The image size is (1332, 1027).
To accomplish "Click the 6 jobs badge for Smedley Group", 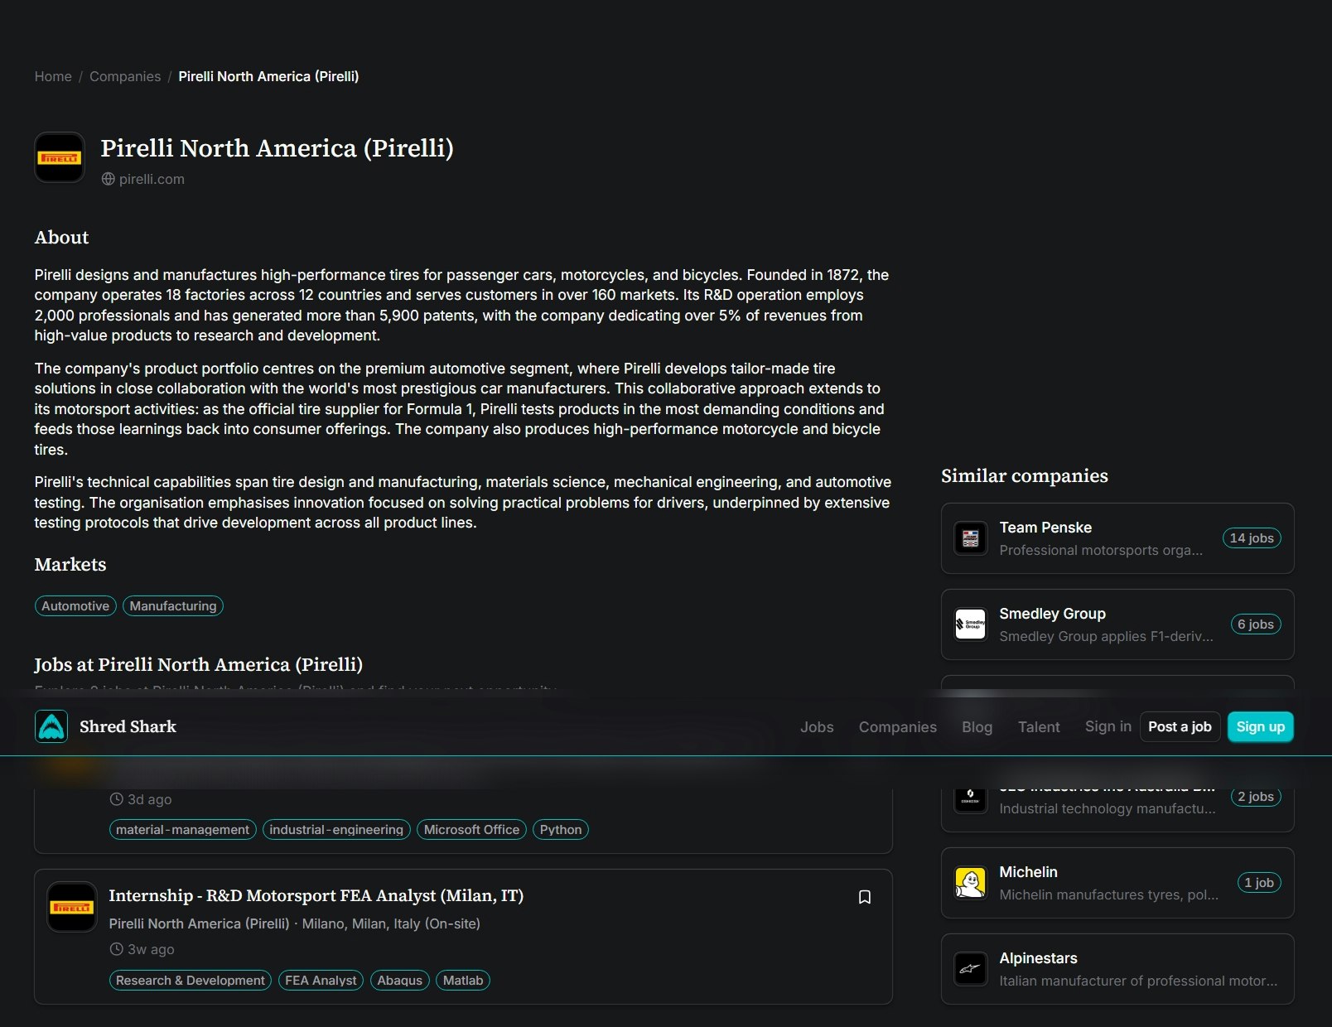I will (1256, 624).
